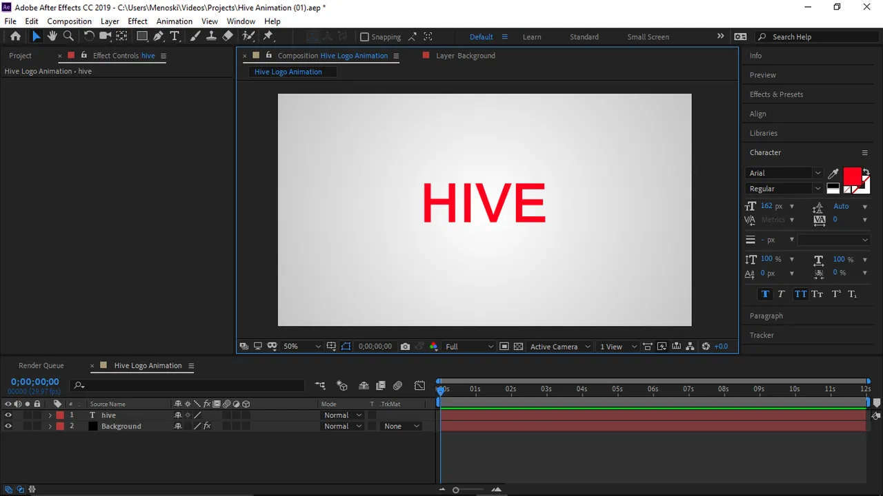Select the Eraser tool
Viewport: 883px width, 496px height.
(x=228, y=37)
